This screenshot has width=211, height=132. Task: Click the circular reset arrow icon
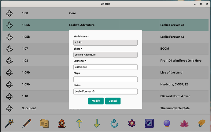coord(114,123)
